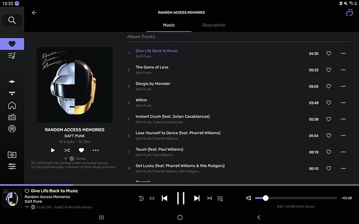Viewport: 359px width, 224px height.
Task: Favorite the Within track
Action: coord(328,103)
